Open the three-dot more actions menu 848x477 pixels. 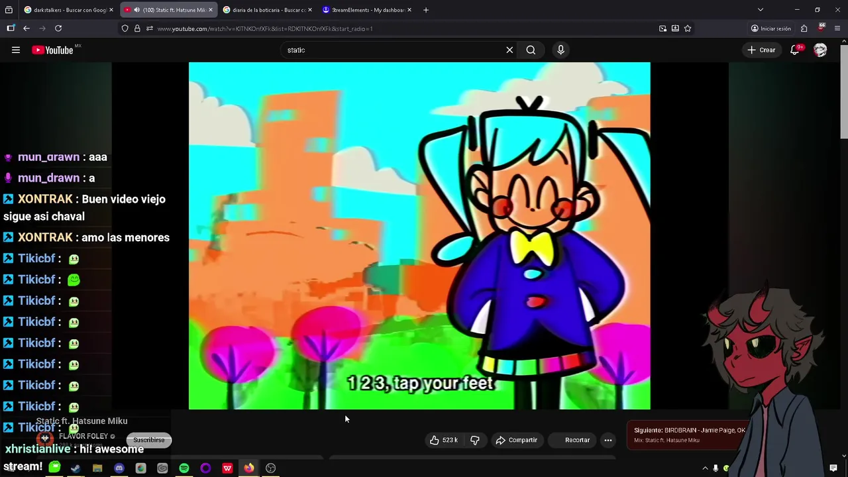click(x=608, y=440)
